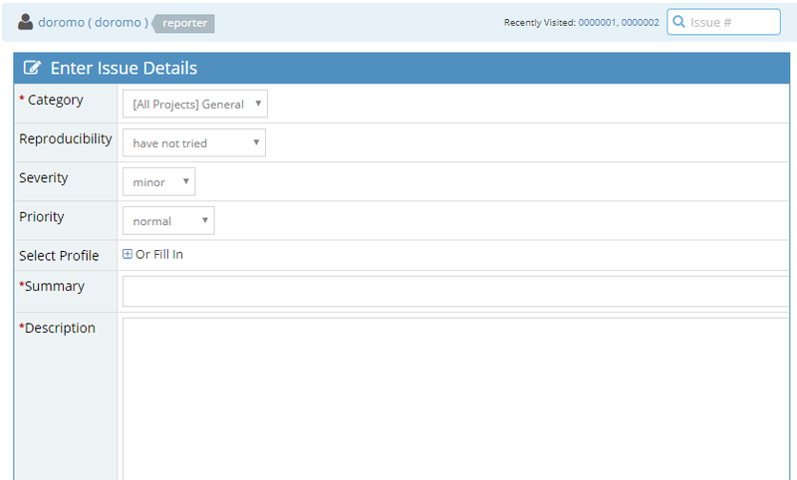Viewport: 797px width, 480px height.
Task: Open the Category dropdown
Action: tap(194, 104)
